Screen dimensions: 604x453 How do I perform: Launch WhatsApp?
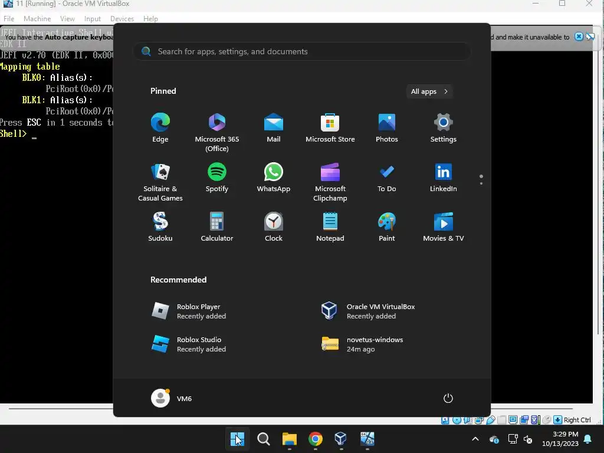274,178
